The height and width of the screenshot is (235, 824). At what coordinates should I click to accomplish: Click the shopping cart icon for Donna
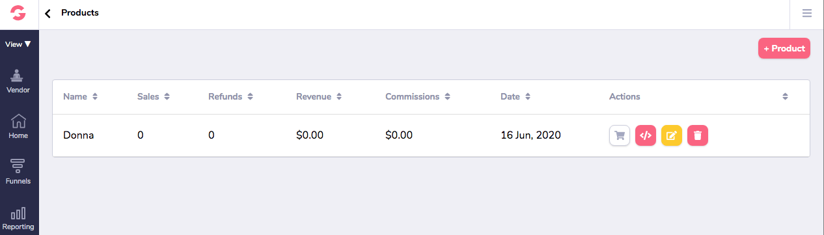click(x=620, y=135)
